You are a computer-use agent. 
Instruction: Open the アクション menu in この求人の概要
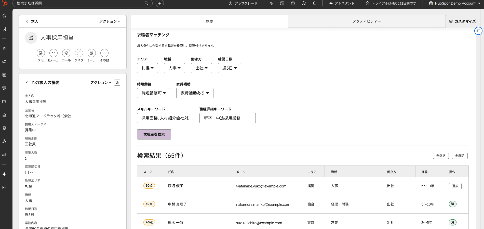[101, 83]
